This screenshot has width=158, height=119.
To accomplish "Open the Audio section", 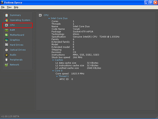I will (x=13, y=55).
